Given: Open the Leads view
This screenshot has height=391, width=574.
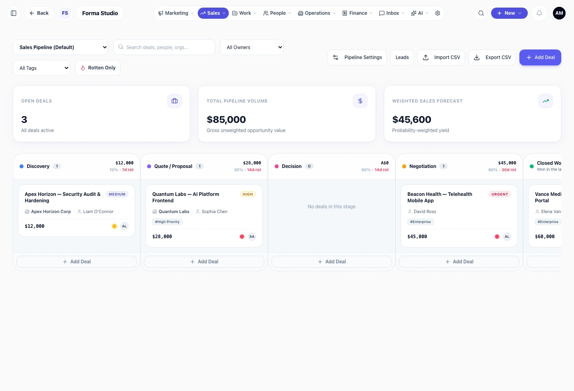Looking at the screenshot, I should point(402,57).
